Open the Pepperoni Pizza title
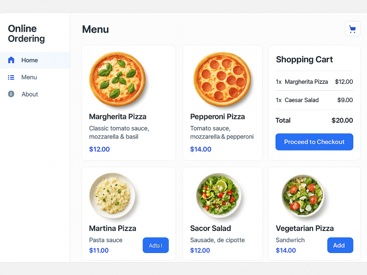This screenshot has height=275, width=367. (217, 116)
